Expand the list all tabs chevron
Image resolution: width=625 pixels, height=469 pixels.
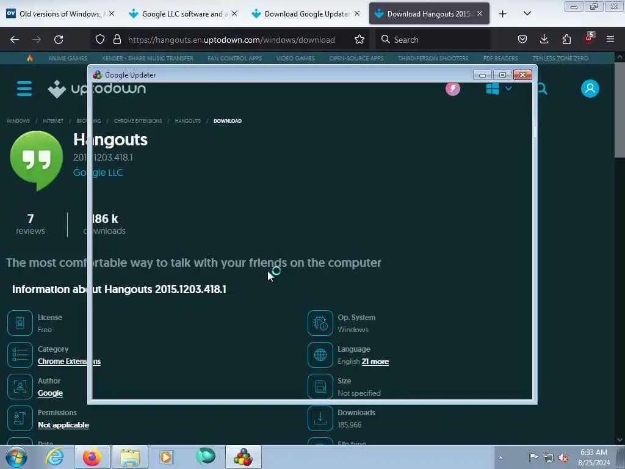coord(527,13)
